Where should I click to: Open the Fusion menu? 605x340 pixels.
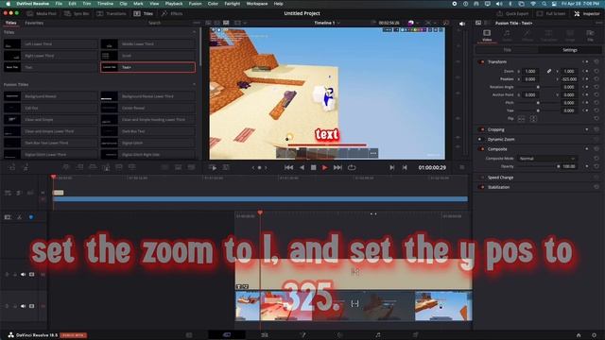coord(195,4)
